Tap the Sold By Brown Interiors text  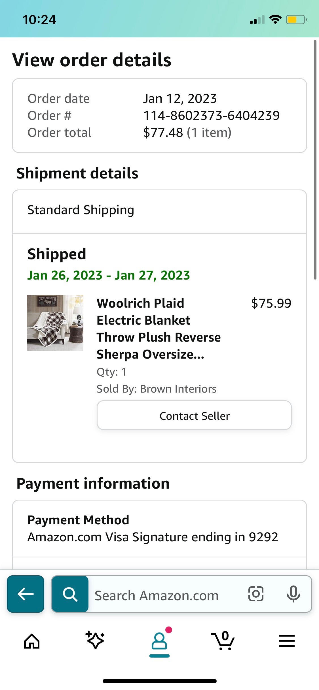point(157,389)
